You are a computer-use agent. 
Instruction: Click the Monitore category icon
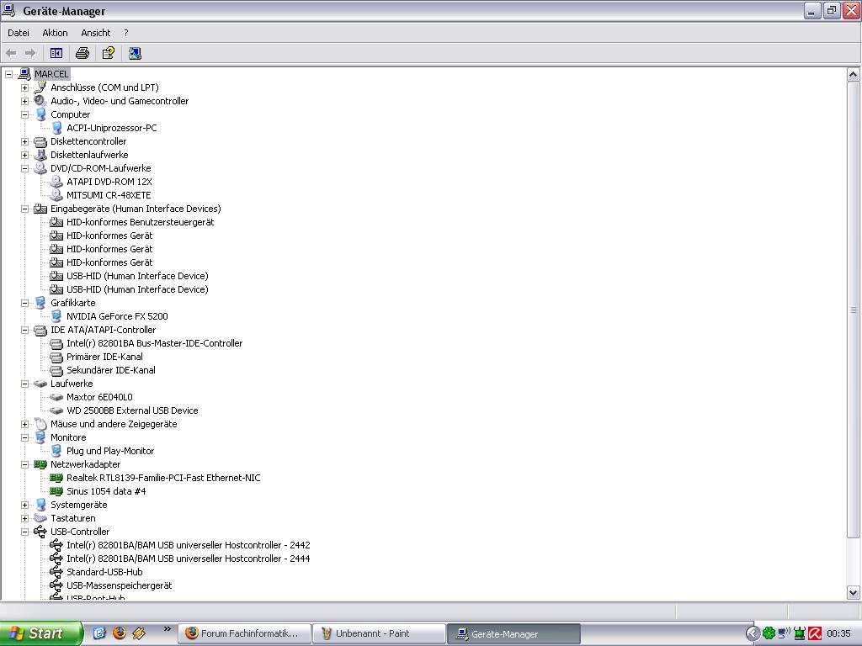pos(40,437)
